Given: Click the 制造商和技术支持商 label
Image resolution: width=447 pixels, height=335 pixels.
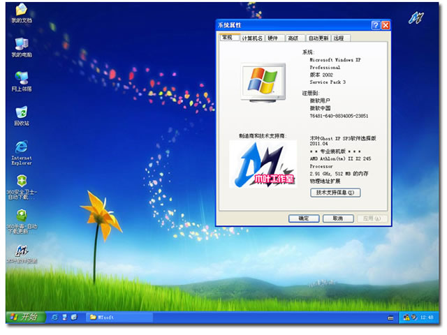Looking at the screenshot, I should 263,136.
